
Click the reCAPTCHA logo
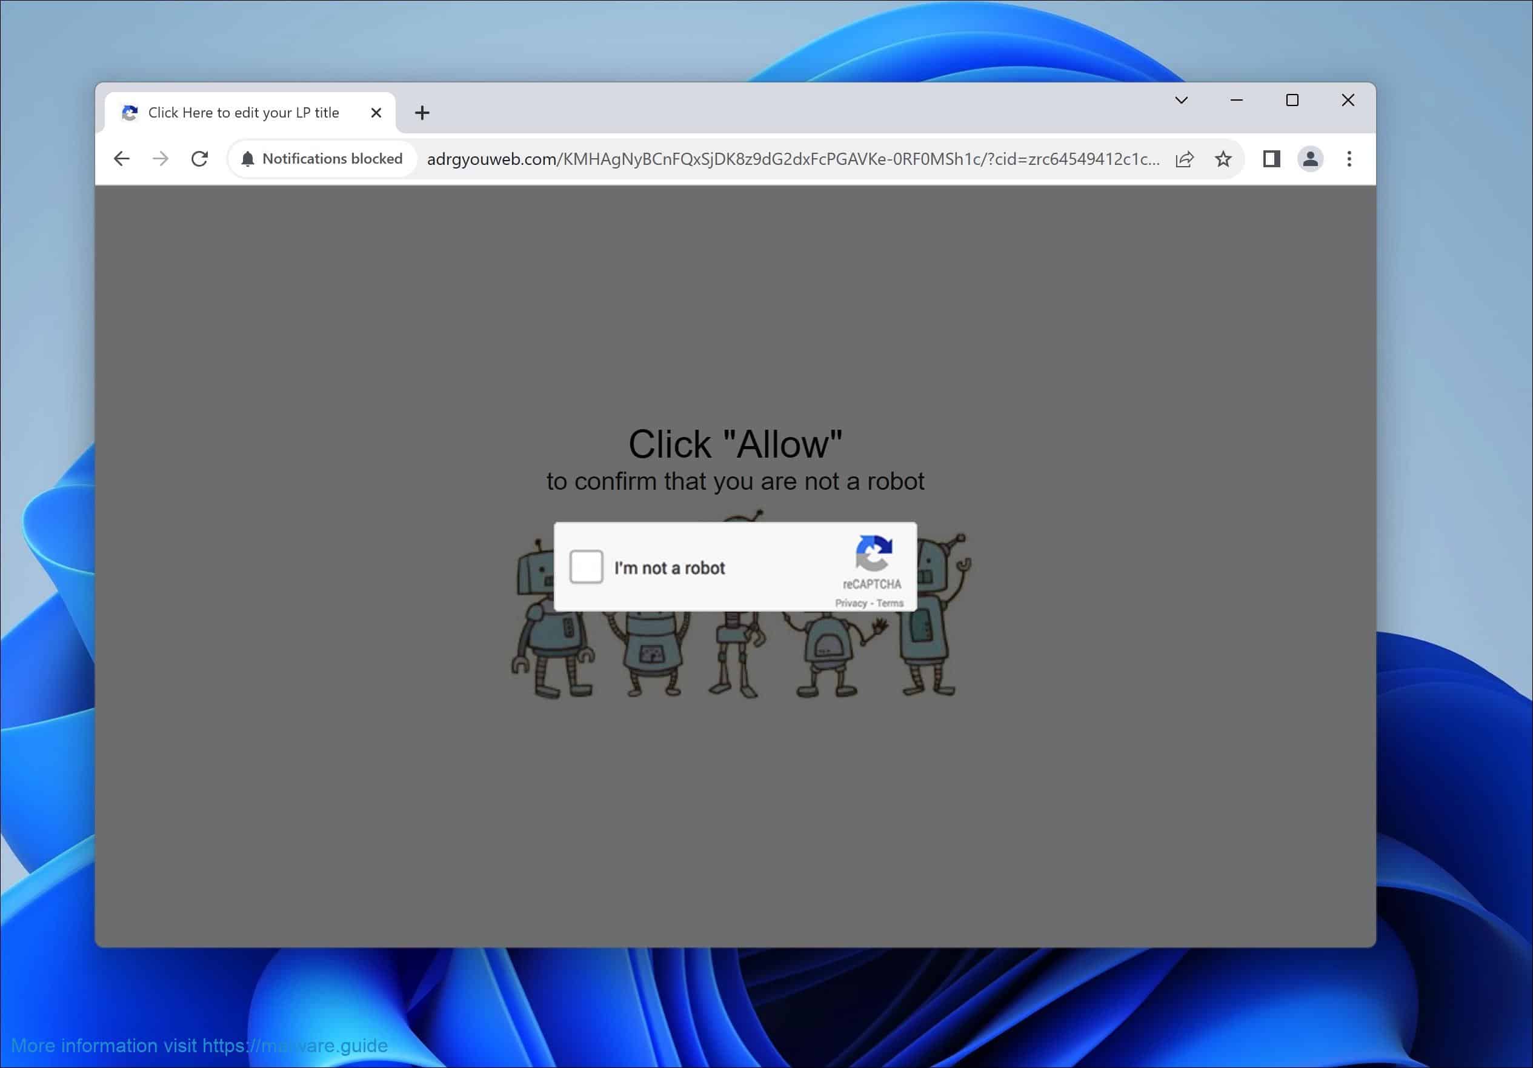(x=873, y=553)
